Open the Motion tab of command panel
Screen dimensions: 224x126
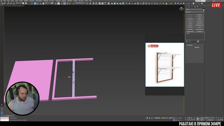(195, 7)
